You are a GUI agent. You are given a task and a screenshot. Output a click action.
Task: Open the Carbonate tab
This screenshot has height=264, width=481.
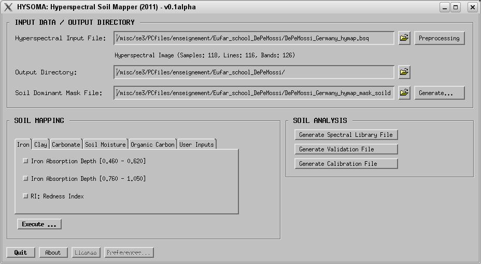click(x=66, y=145)
